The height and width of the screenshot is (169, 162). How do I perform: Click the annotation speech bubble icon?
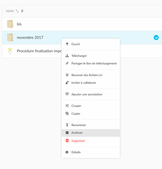point(67,94)
